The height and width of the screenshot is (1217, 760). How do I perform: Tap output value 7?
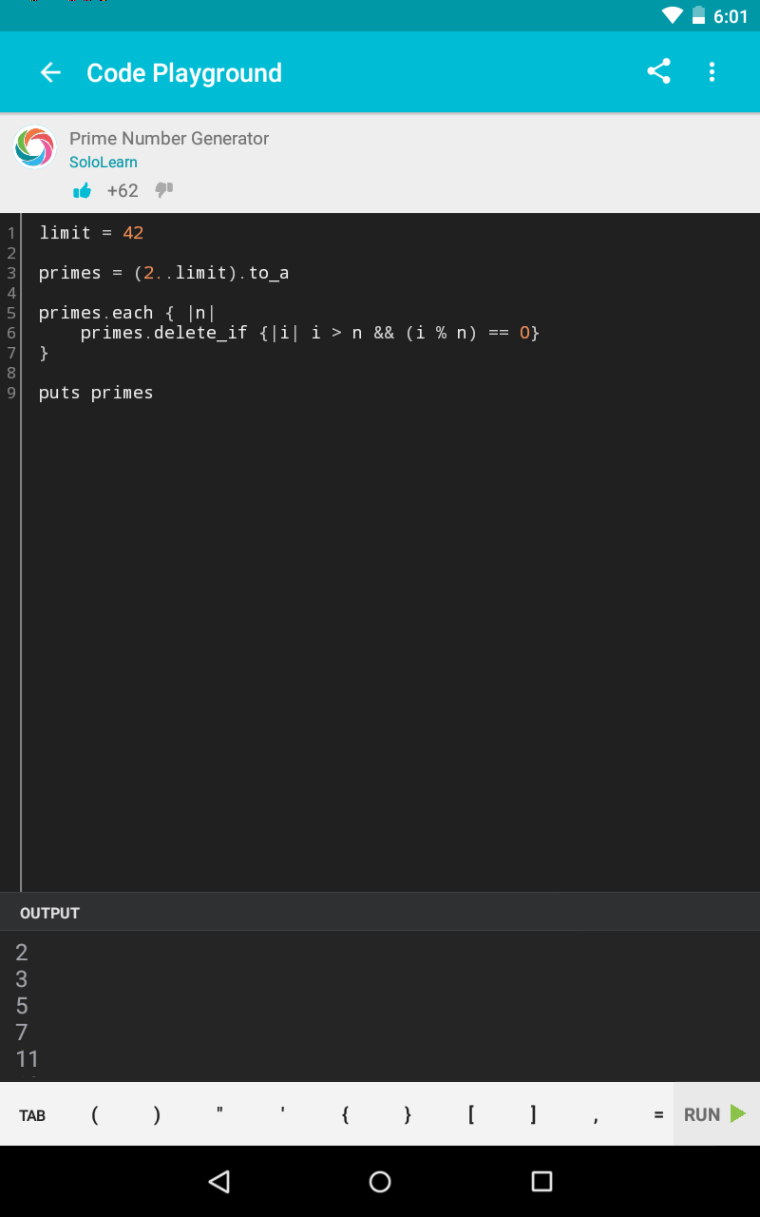(22, 1032)
